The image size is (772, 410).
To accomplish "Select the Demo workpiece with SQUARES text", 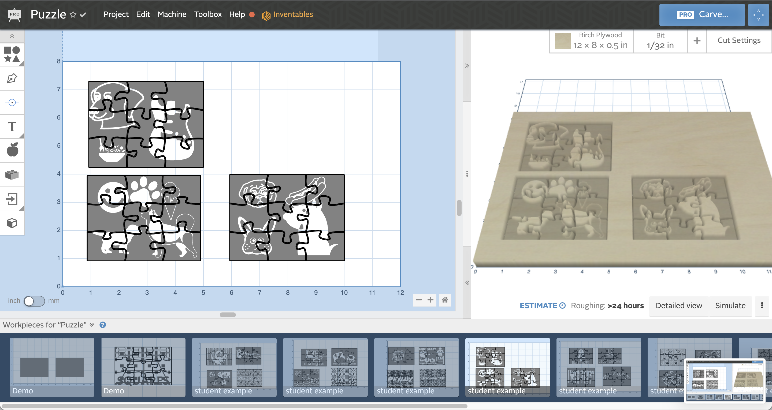I will click(x=143, y=367).
